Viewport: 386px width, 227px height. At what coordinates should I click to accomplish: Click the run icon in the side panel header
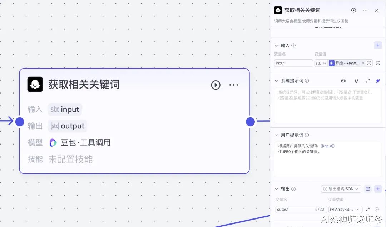coord(353,10)
